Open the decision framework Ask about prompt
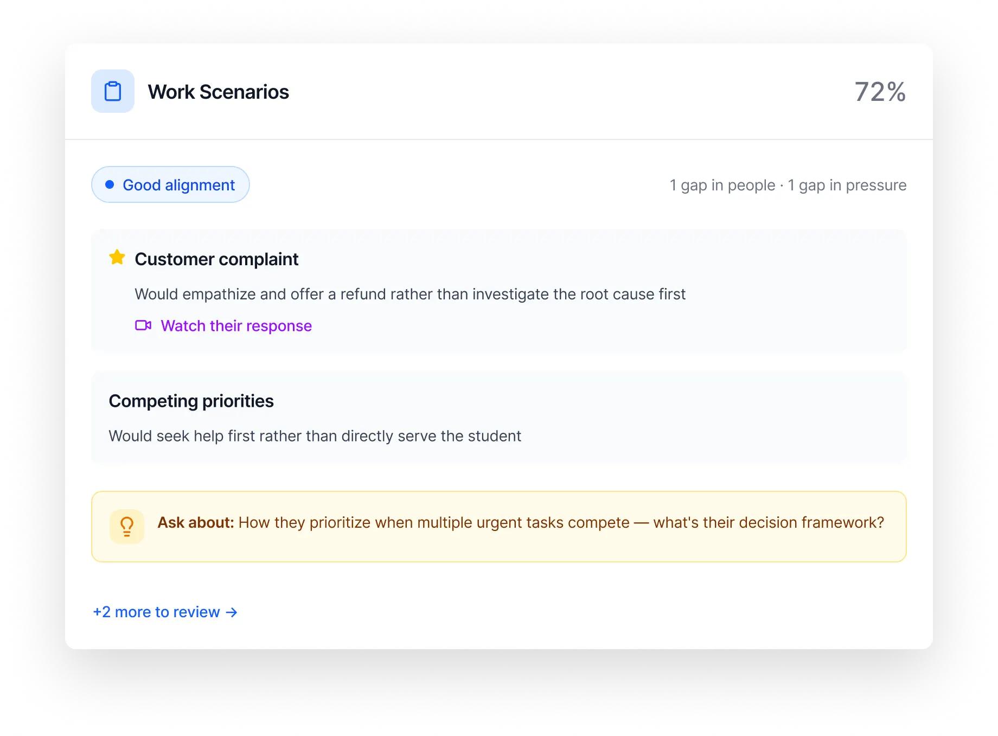The height and width of the screenshot is (736, 998). pyautogui.click(x=561, y=522)
